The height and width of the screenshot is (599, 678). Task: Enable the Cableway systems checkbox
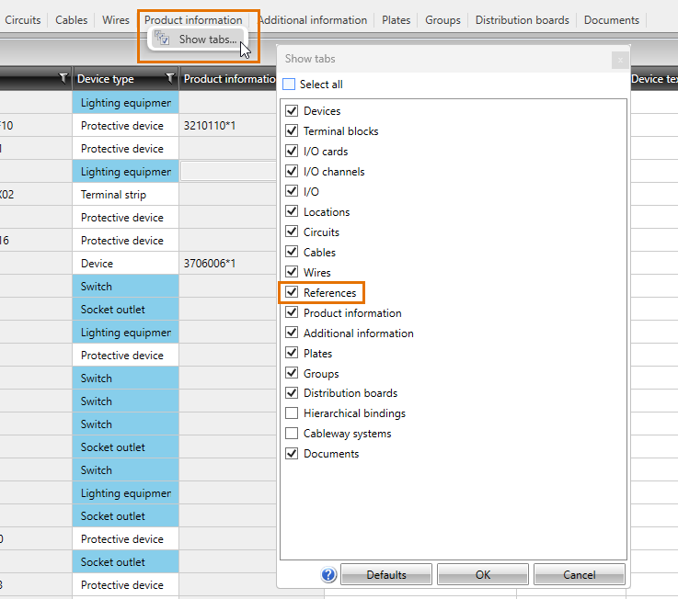click(x=292, y=434)
